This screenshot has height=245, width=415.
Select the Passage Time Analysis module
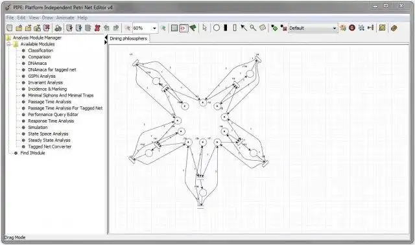coord(49,102)
